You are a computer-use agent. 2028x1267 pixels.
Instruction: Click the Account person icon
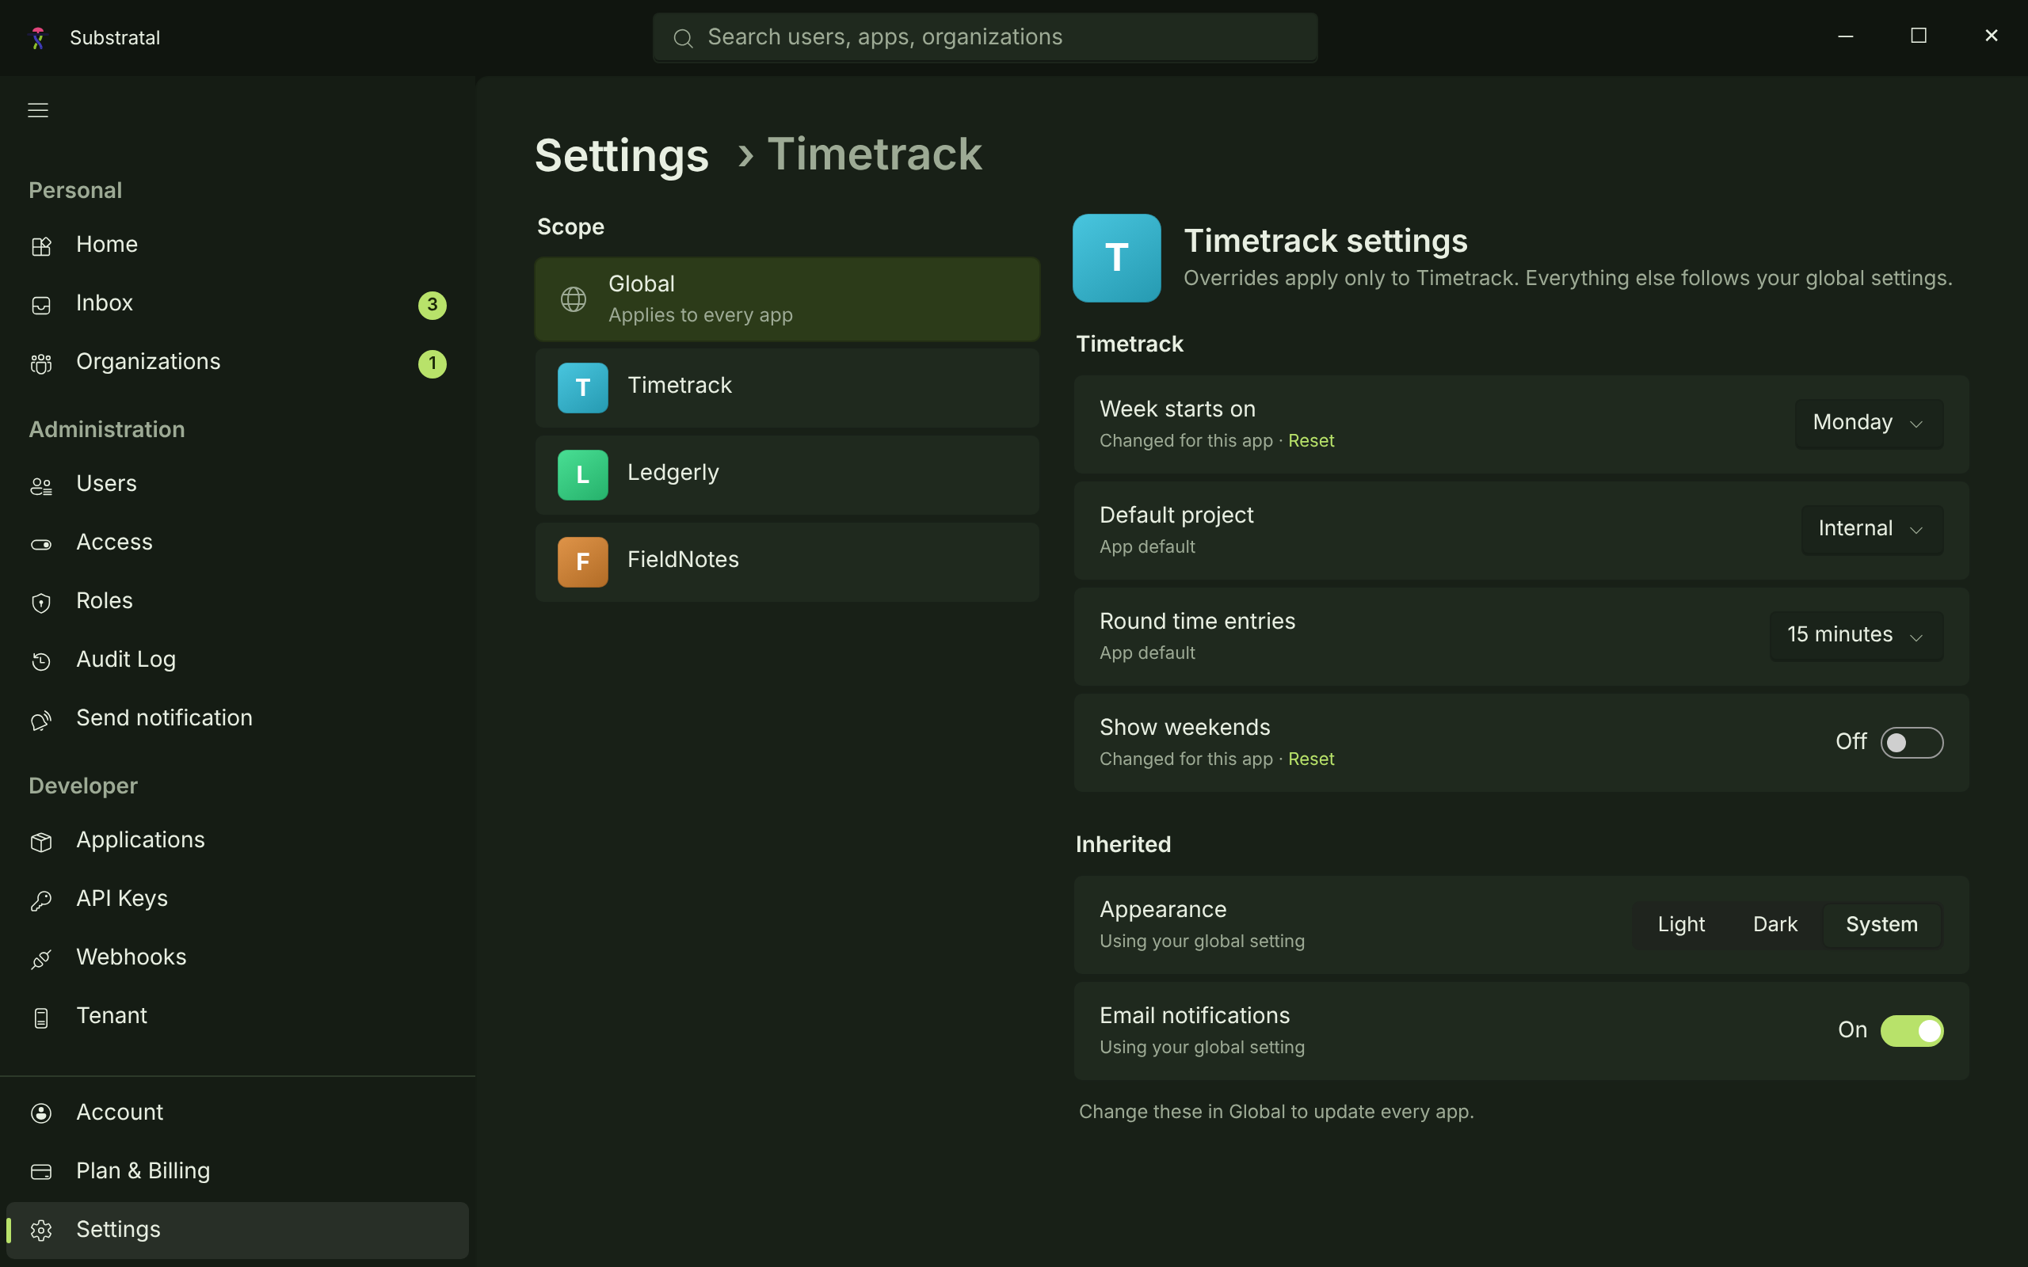click(x=41, y=1113)
